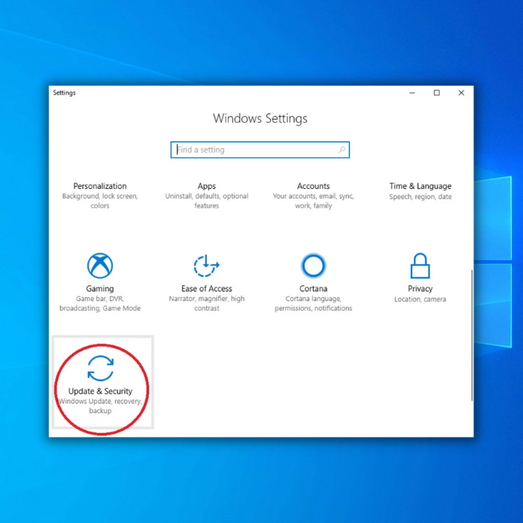This screenshot has height=523, width=523.
Task: Click the magnifier icon in search box
Action: pos(342,150)
